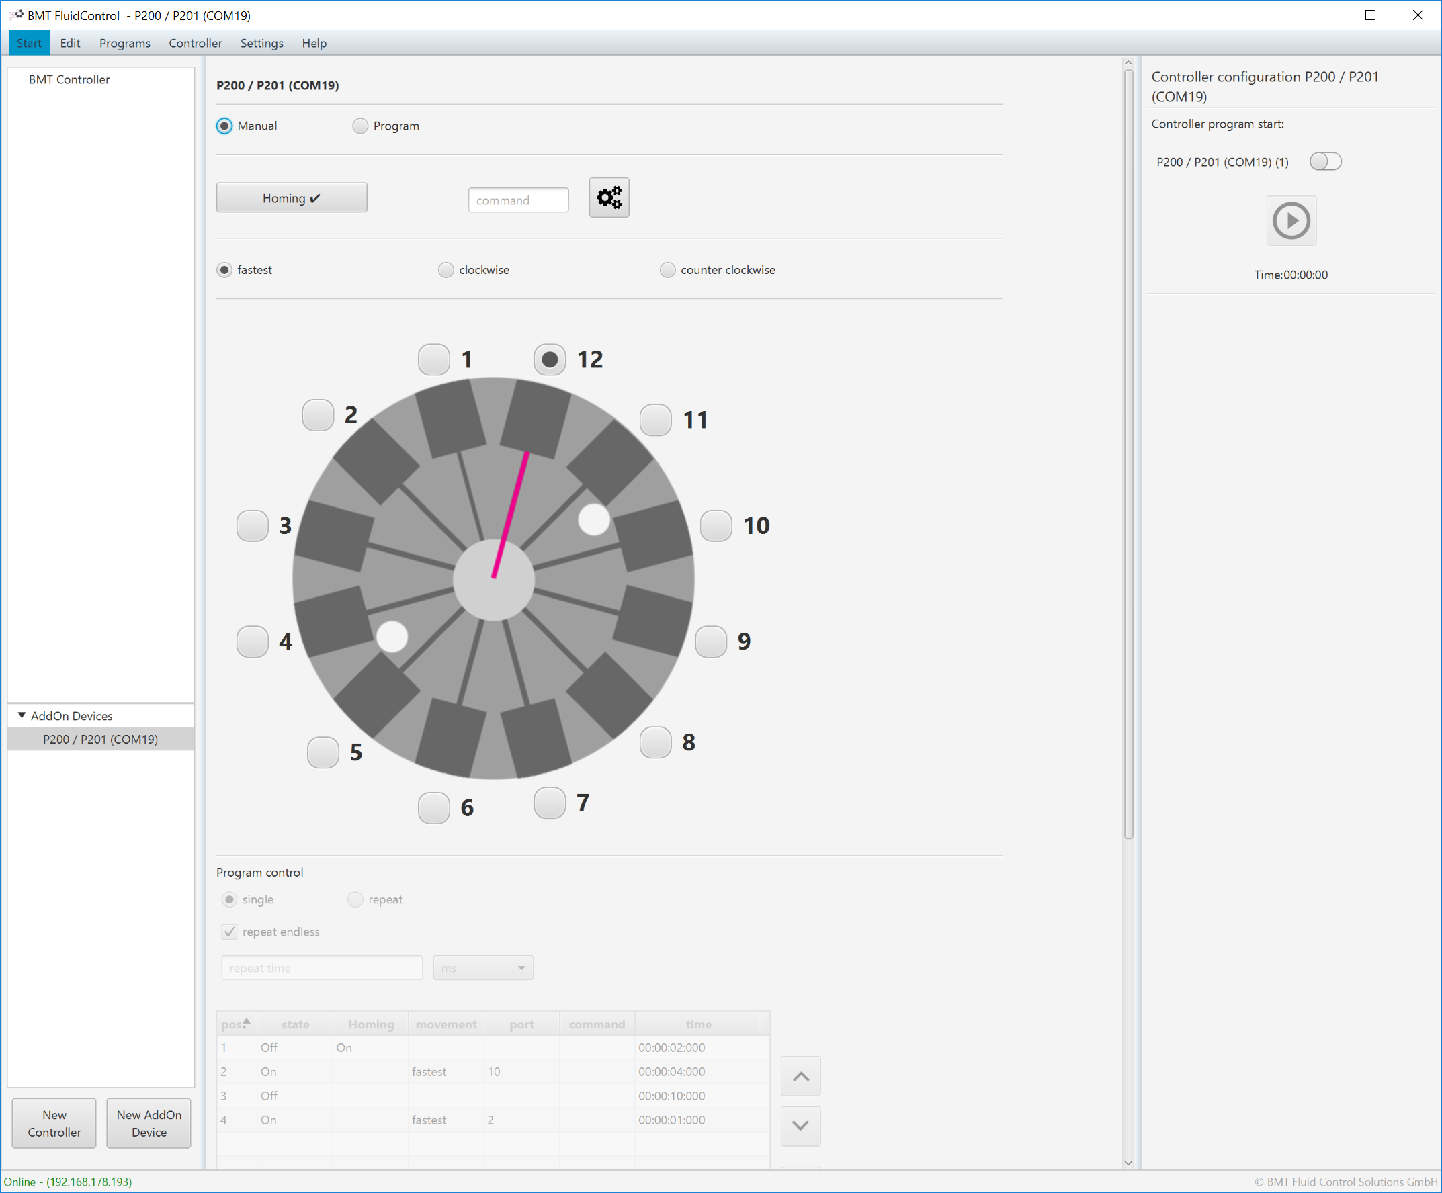Image resolution: width=1442 pixels, height=1193 pixels.
Task: Select valve port 11
Action: point(656,420)
